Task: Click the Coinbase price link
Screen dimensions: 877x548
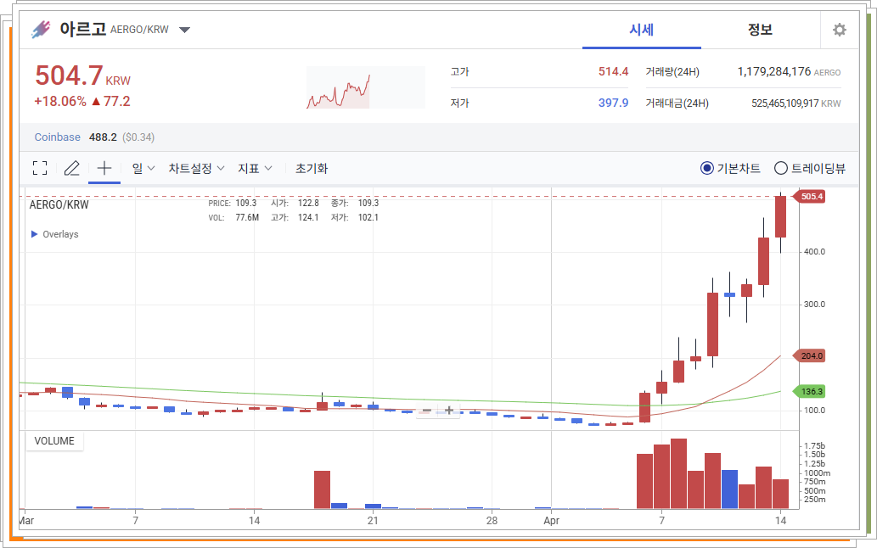Action: tap(57, 136)
